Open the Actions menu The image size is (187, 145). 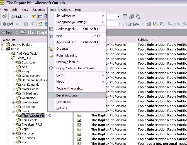66,10
